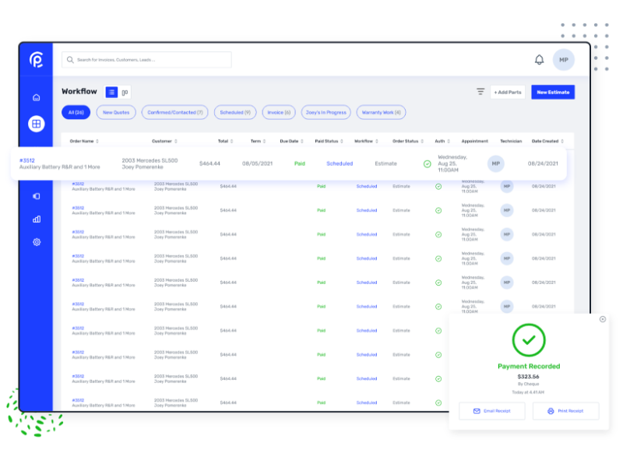
Task: Click the megaphone icon in the sidebar
Action: (36, 196)
